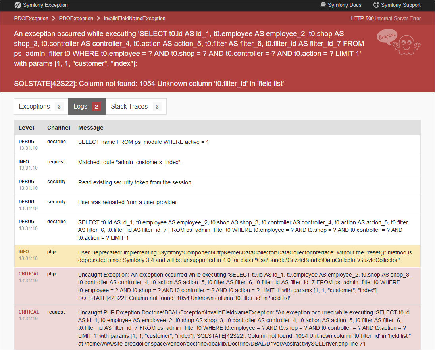Click the Message column header

(x=91, y=128)
